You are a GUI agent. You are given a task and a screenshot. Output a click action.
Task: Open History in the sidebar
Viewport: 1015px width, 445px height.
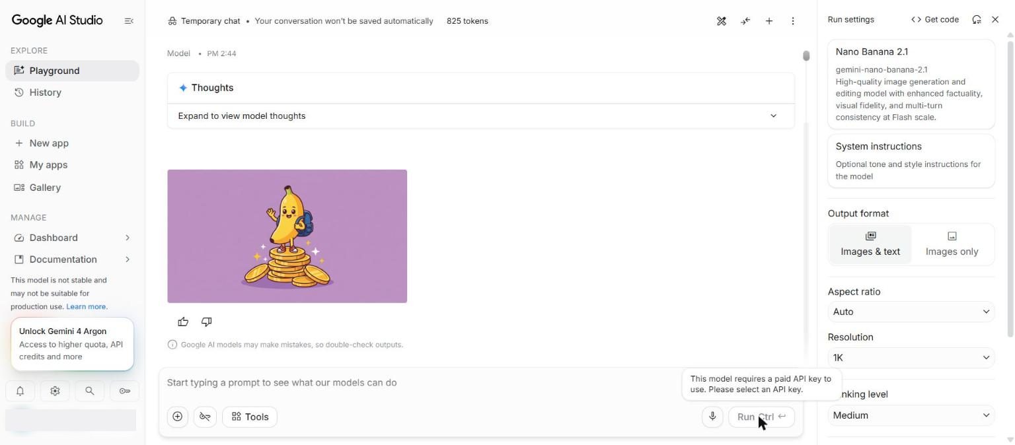tap(72, 92)
